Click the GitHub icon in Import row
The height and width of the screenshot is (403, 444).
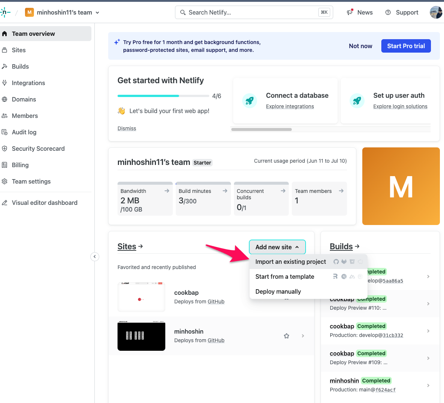click(336, 262)
